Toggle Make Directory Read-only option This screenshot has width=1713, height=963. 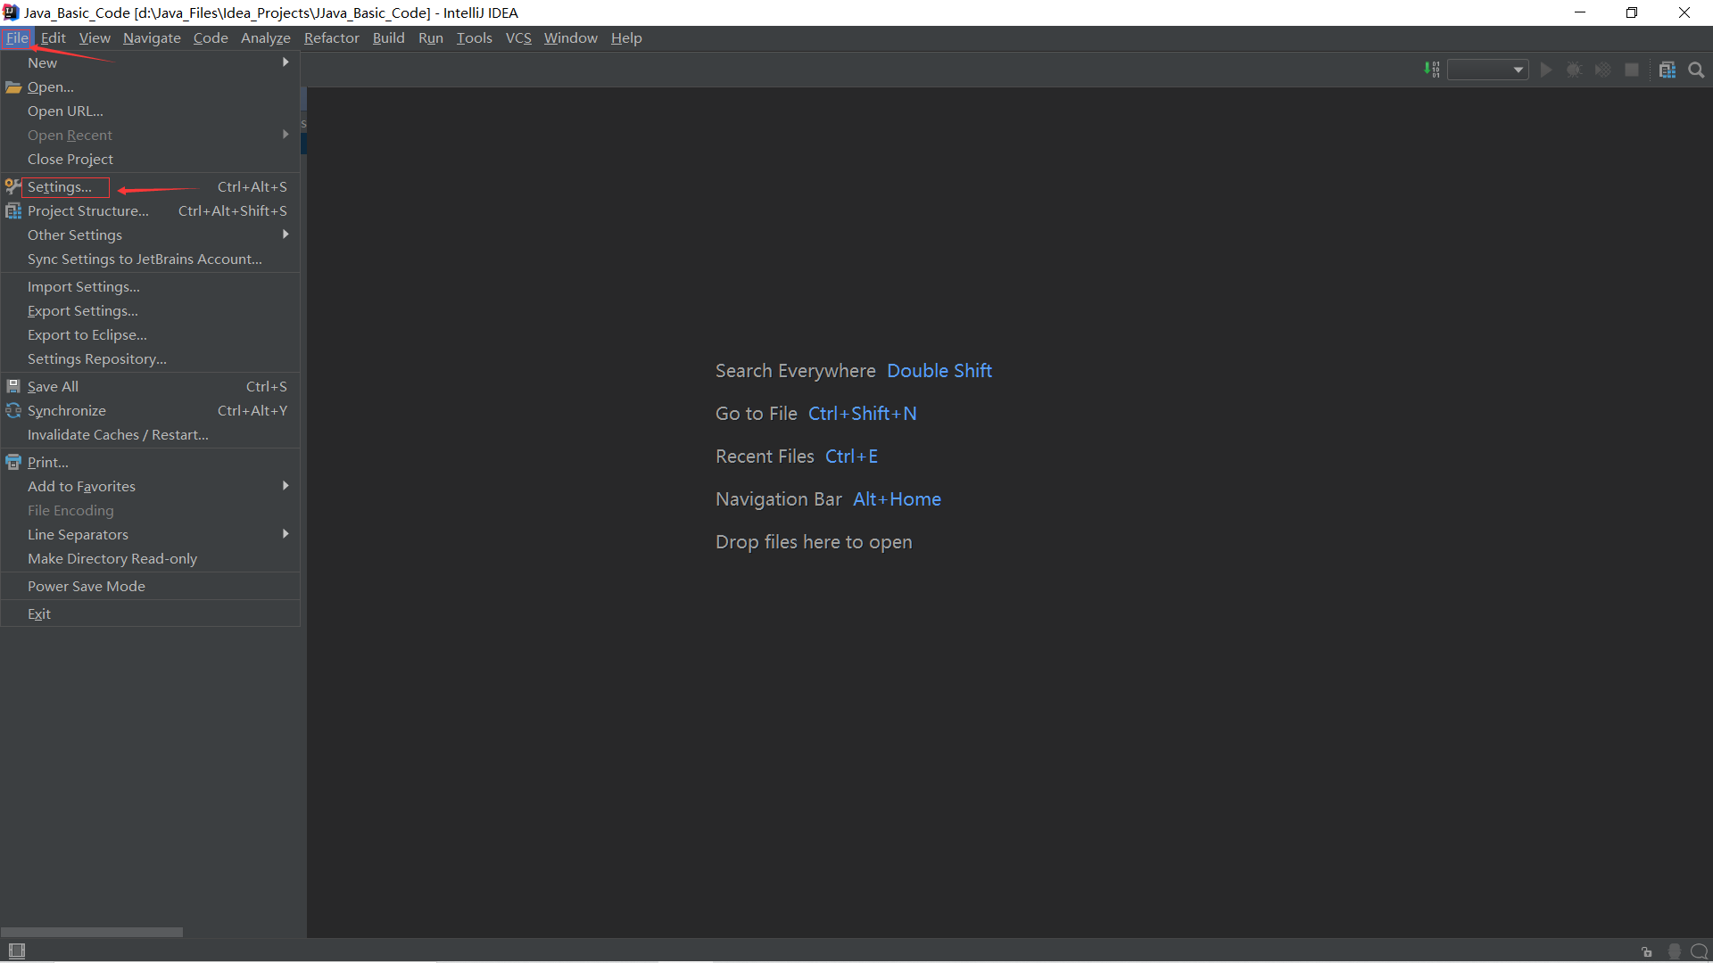click(x=112, y=558)
